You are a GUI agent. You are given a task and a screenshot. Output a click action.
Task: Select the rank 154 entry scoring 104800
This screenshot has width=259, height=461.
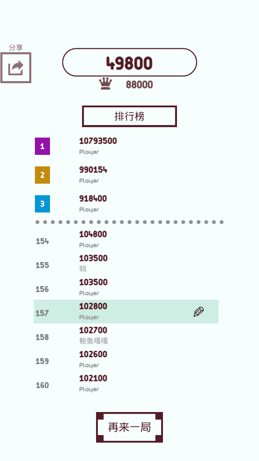tap(93, 239)
